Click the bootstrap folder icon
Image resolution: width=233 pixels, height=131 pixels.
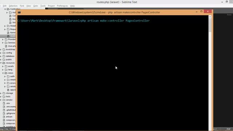pos(4,49)
